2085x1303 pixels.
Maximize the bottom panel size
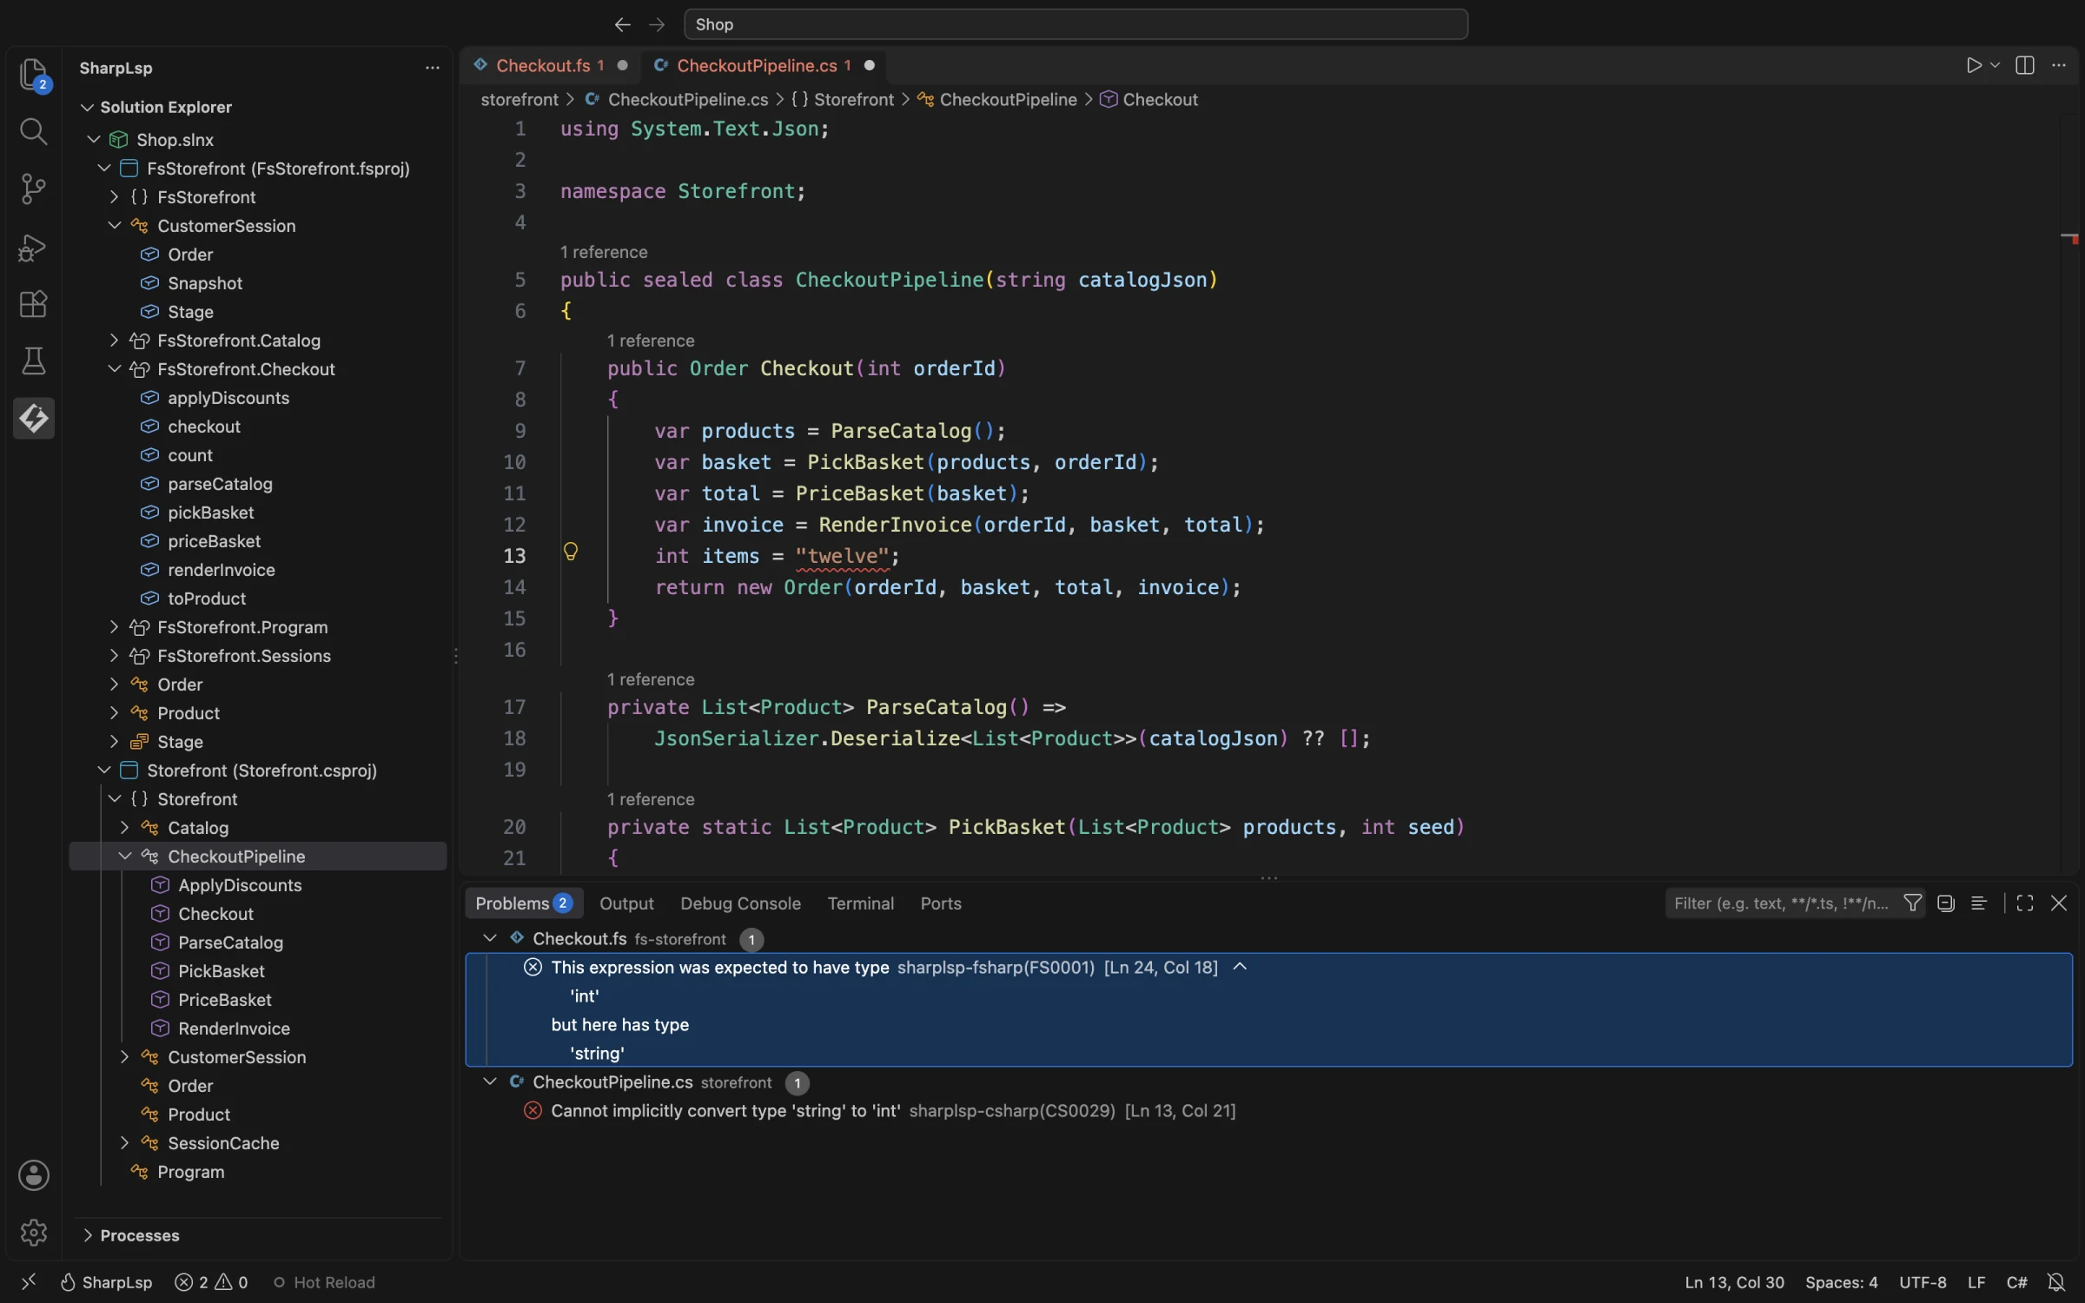click(2025, 903)
